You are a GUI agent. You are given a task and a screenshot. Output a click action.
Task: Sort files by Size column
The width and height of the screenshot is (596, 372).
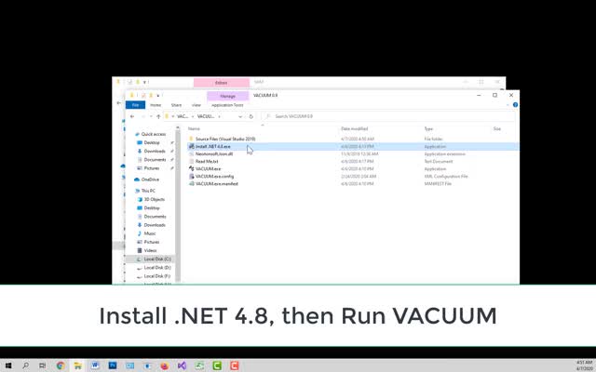[x=496, y=129]
